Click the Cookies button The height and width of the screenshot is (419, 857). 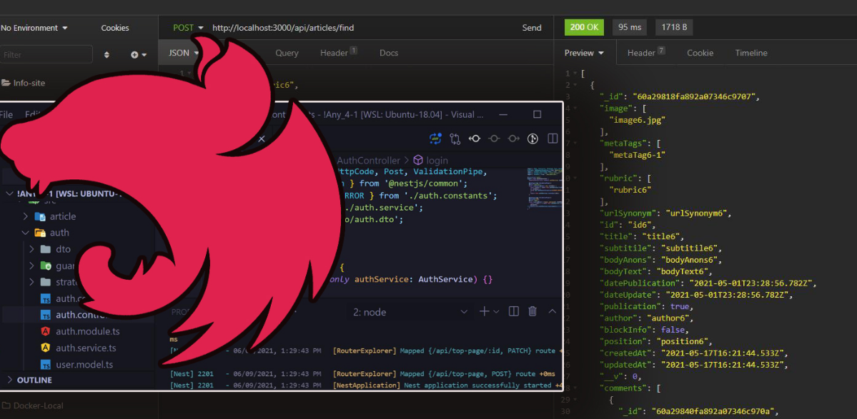pyautogui.click(x=114, y=28)
